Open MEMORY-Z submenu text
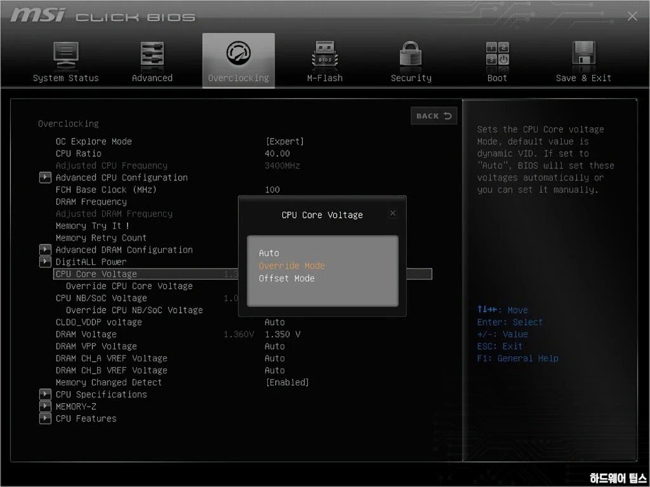 click(x=76, y=406)
